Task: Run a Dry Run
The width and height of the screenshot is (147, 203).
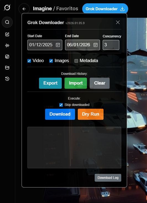Action: click(x=91, y=114)
